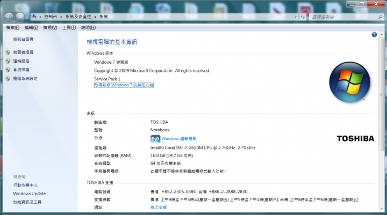Click the Forward navigation arrow button

(20, 17)
